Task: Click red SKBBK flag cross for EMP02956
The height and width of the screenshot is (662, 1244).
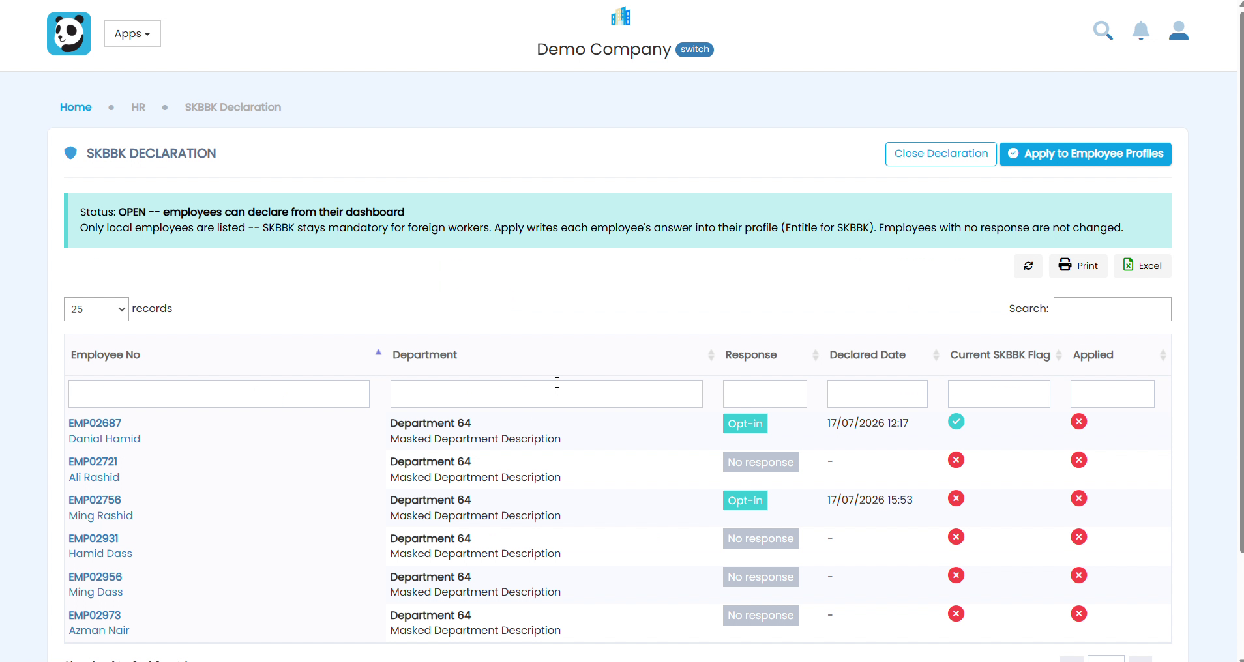Action: (x=956, y=575)
